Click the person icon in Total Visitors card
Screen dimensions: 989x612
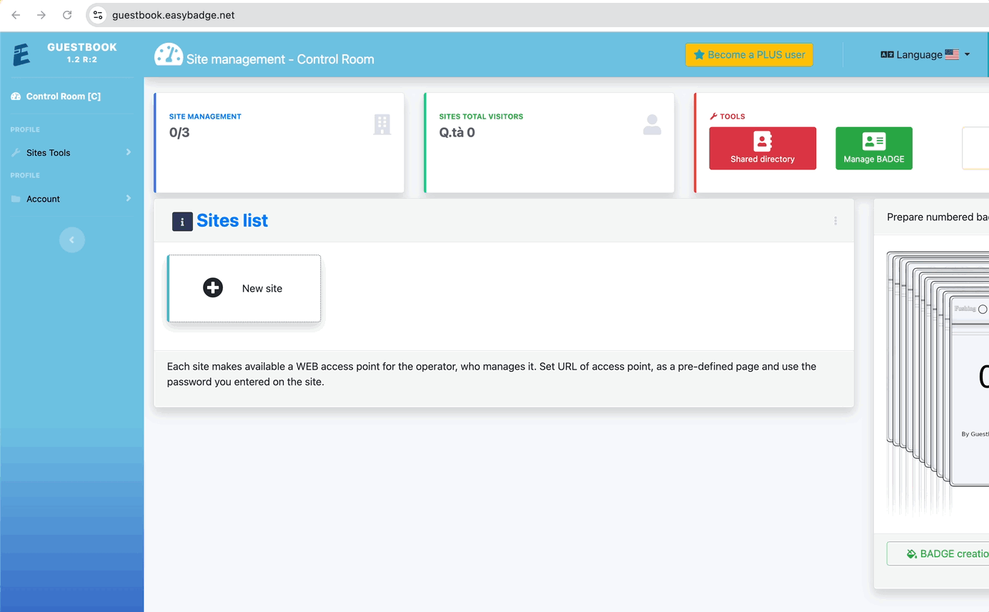click(652, 125)
